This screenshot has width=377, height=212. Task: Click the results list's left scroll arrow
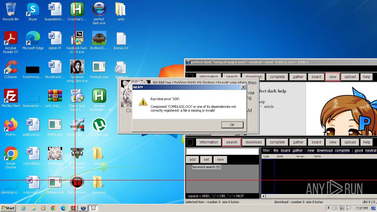pyautogui.click(x=263, y=196)
